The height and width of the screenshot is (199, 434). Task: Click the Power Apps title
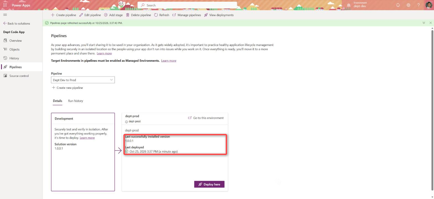pyautogui.click(x=21, y=5)
